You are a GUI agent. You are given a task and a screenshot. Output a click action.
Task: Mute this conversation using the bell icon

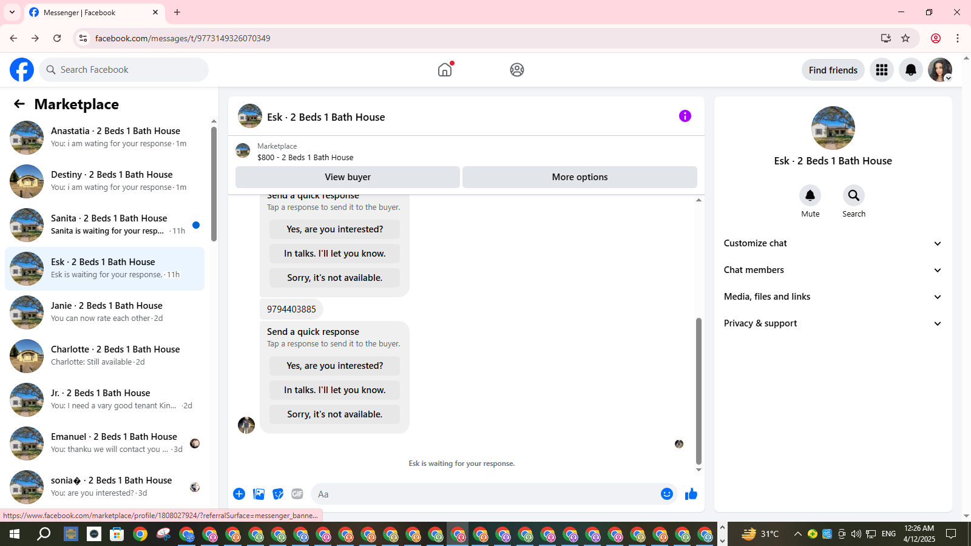pos(810,195)
